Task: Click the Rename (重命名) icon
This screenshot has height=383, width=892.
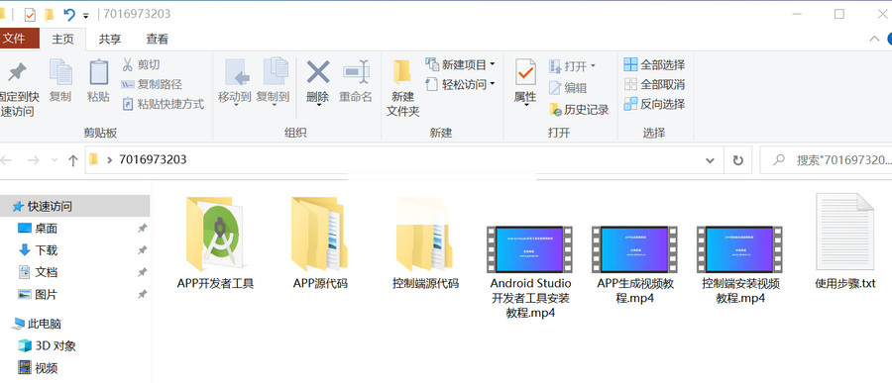Action: point(356,72)
